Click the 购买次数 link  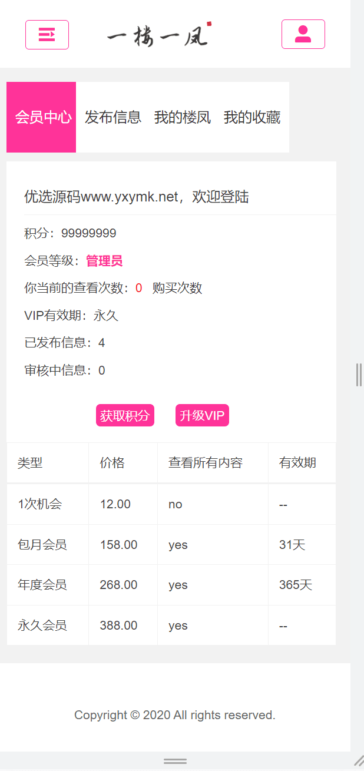(177, 288)
